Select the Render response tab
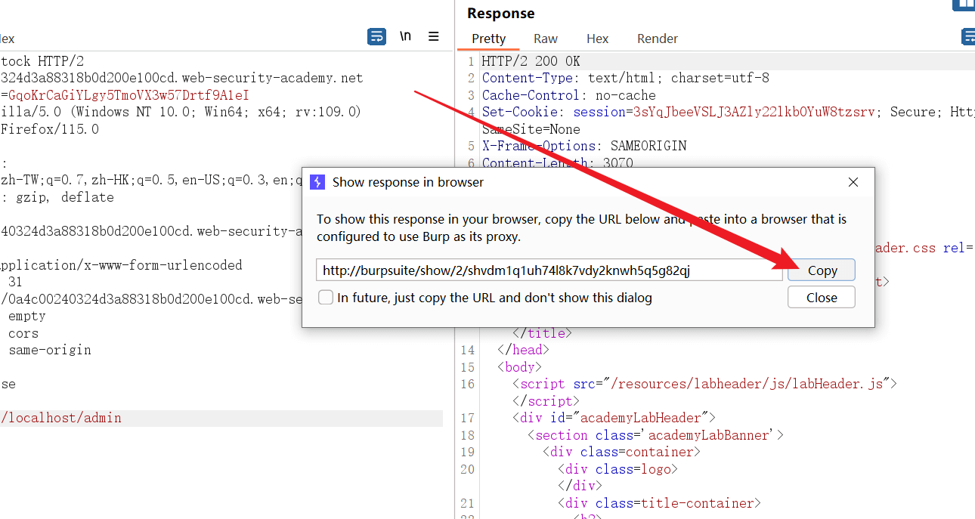The height and width of the screenshot is (519, 975). 657,39
